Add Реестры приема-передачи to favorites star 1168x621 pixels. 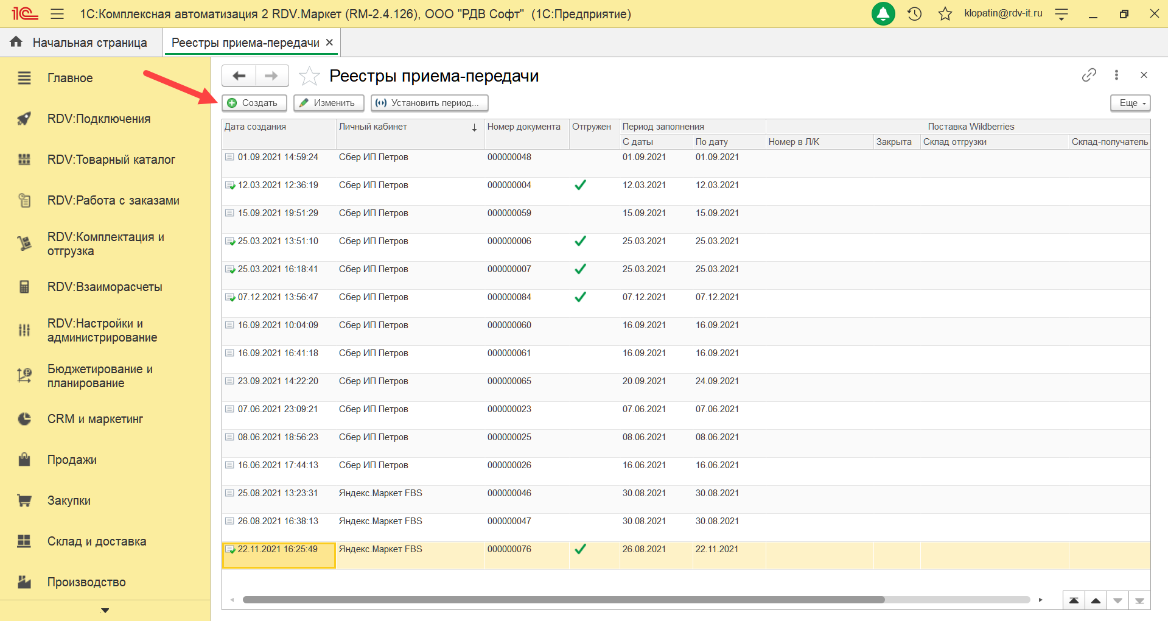coord(309,76)
